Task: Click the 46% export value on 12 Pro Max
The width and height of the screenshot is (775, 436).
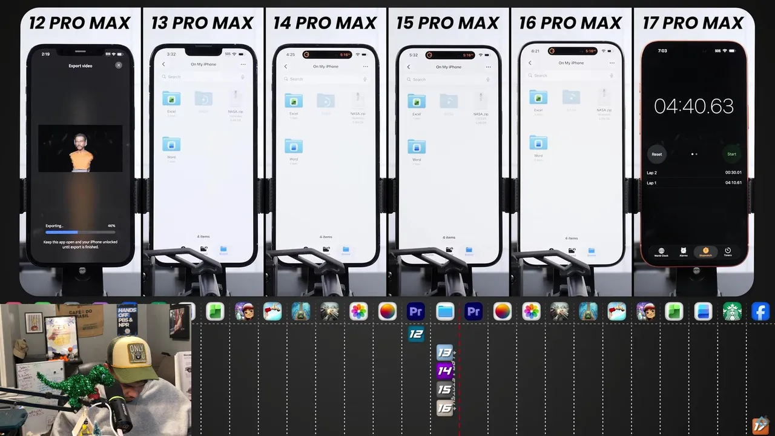Action: click(111, 226)
